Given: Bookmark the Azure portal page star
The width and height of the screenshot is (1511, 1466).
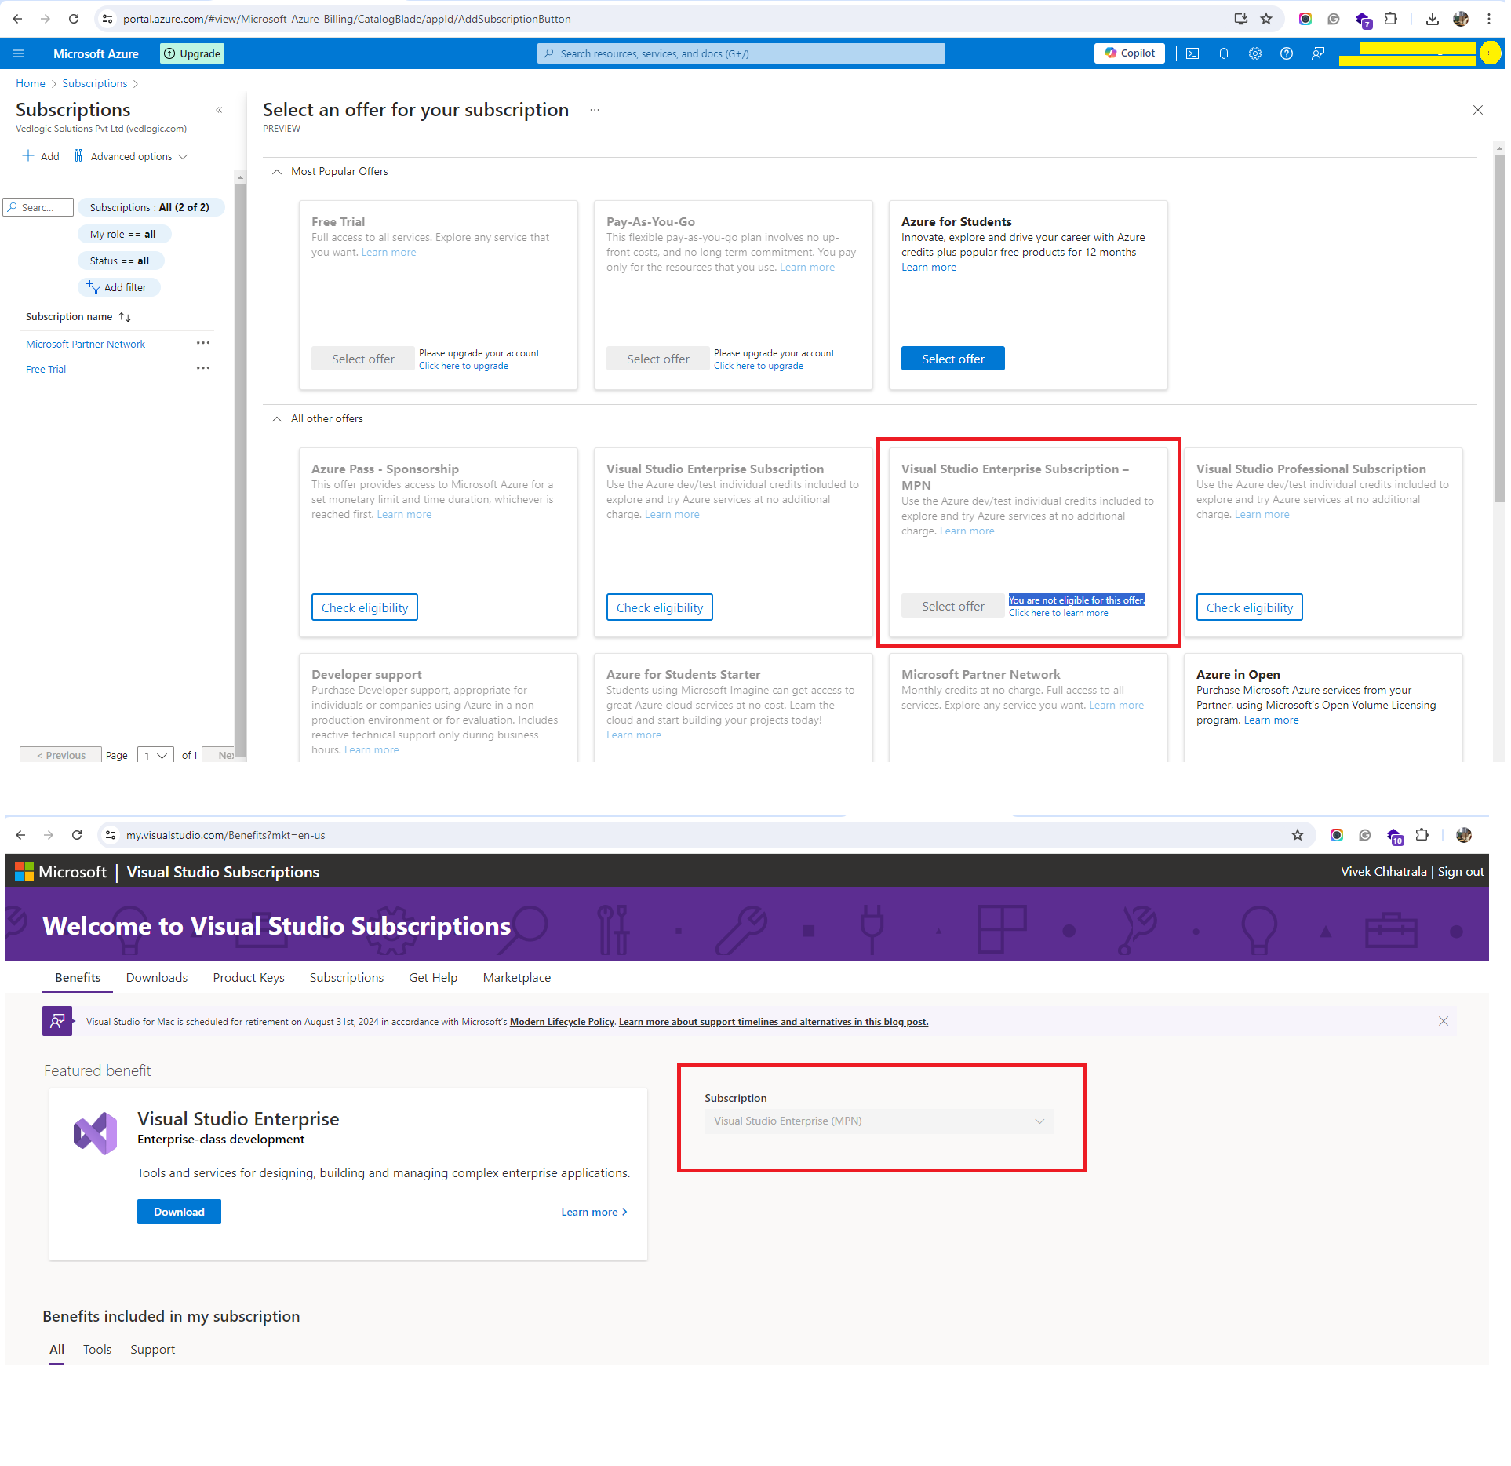Looking at the screenshot, I should (x=1266, y=19).
